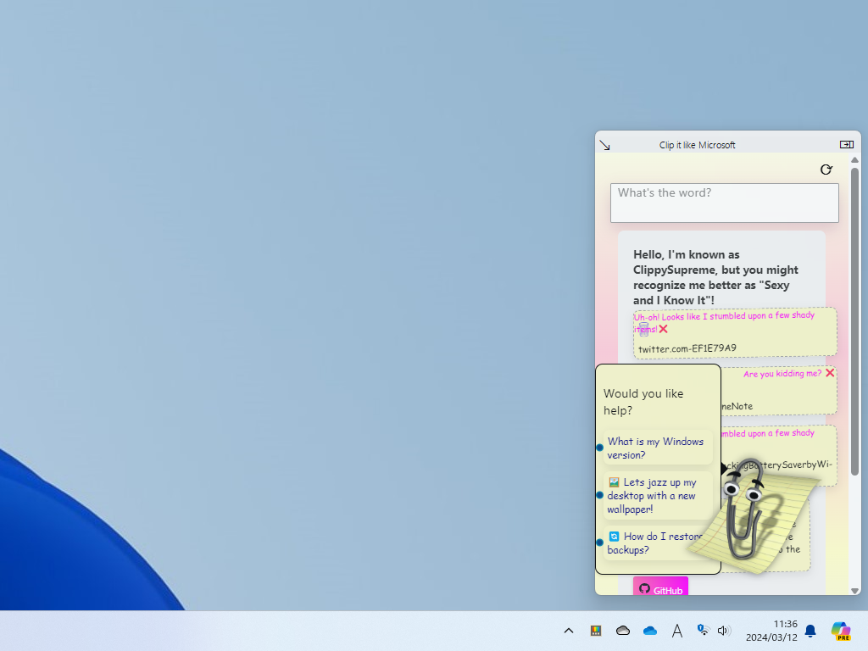
Task: Click the scrollbar up arrow in the panel
Action: pos(854,160)
